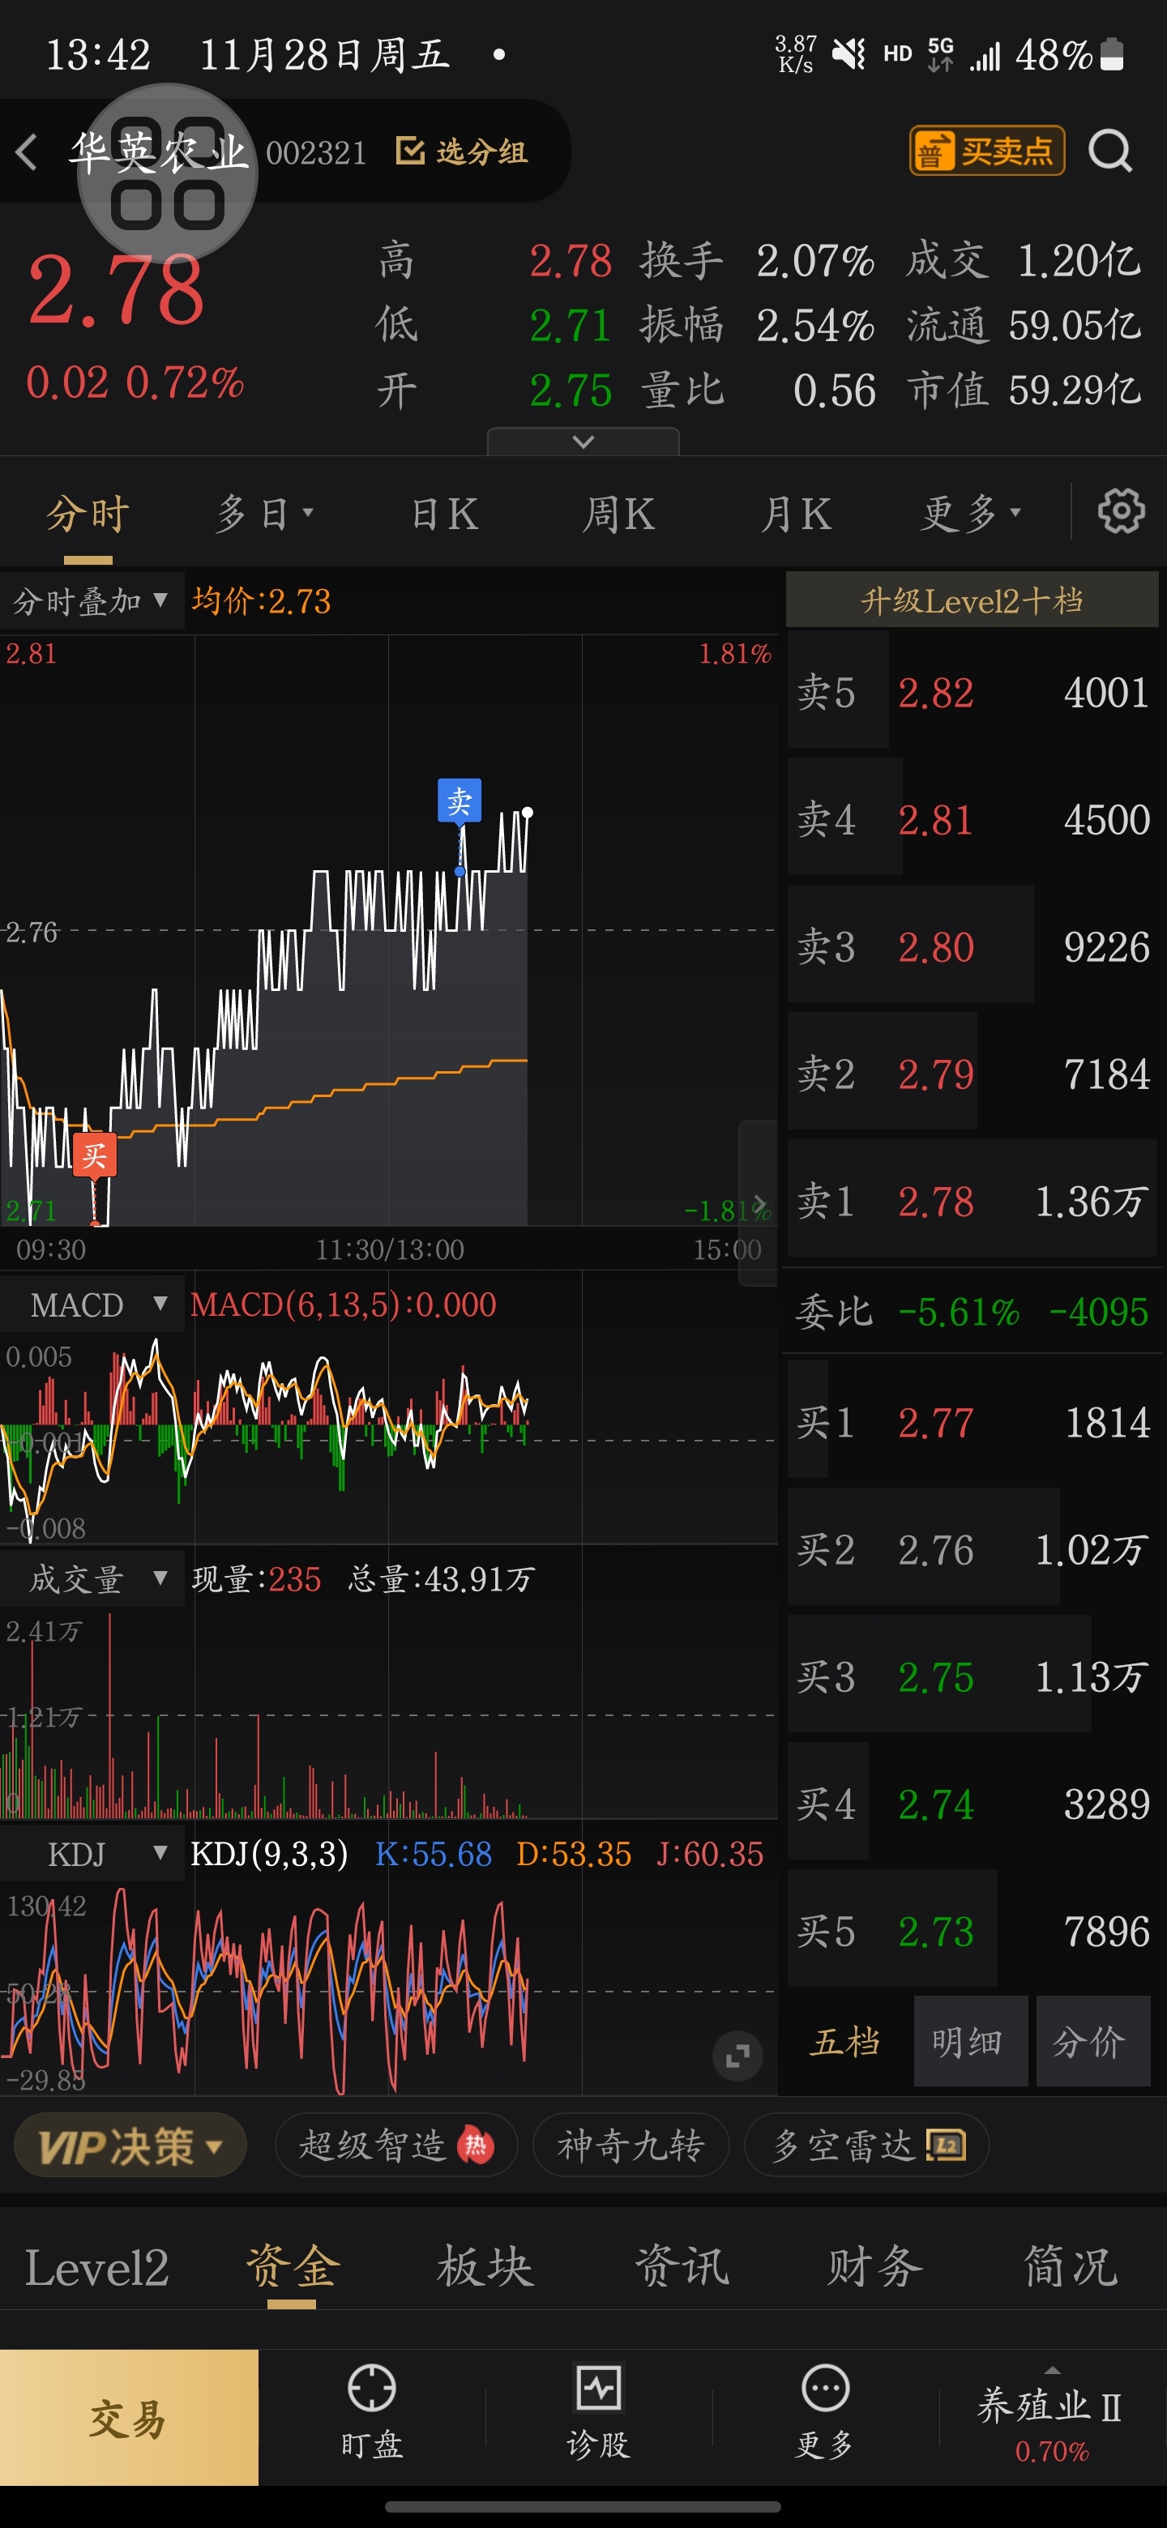1167x2528 pixels.
Task: Tap the 买 marker on chart
Action: click(x=94, y=1154)
